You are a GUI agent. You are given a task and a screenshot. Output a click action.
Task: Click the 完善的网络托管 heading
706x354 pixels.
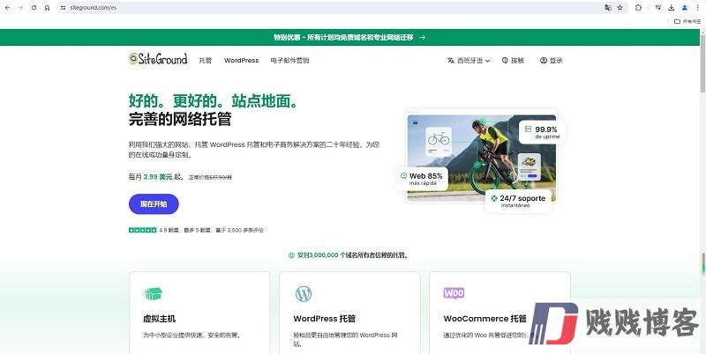pyautogui.click(x=180, y=119)
